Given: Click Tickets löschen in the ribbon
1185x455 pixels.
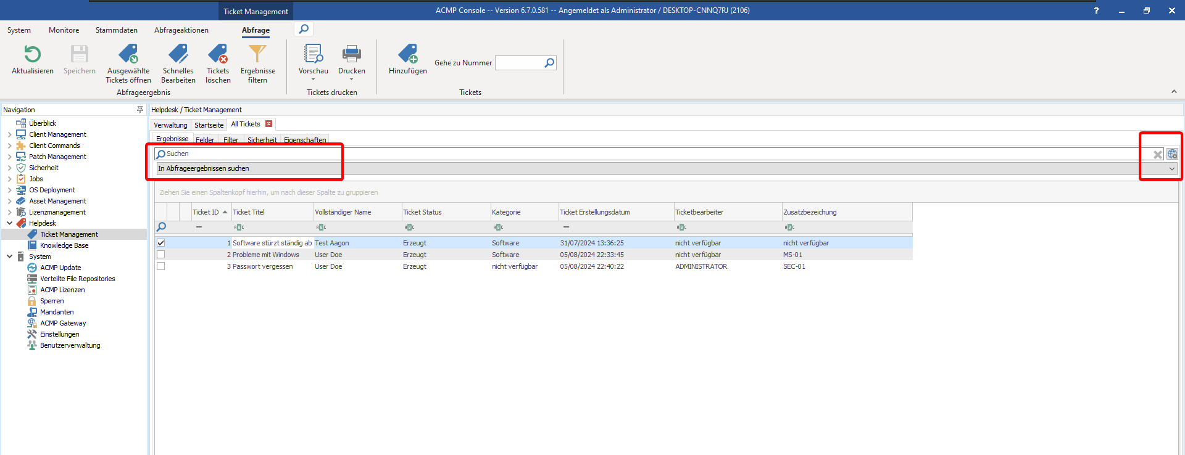Looking at the screenshot, I should tap(218, 55).
